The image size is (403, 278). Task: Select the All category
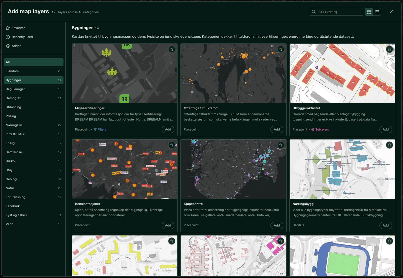point(33,62)
